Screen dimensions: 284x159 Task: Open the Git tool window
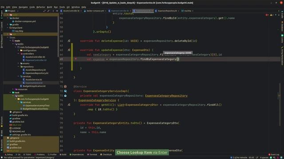(18, 155)
